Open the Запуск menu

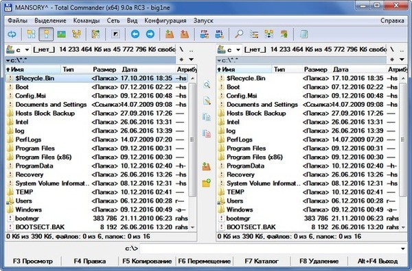[x=203, y=21]
